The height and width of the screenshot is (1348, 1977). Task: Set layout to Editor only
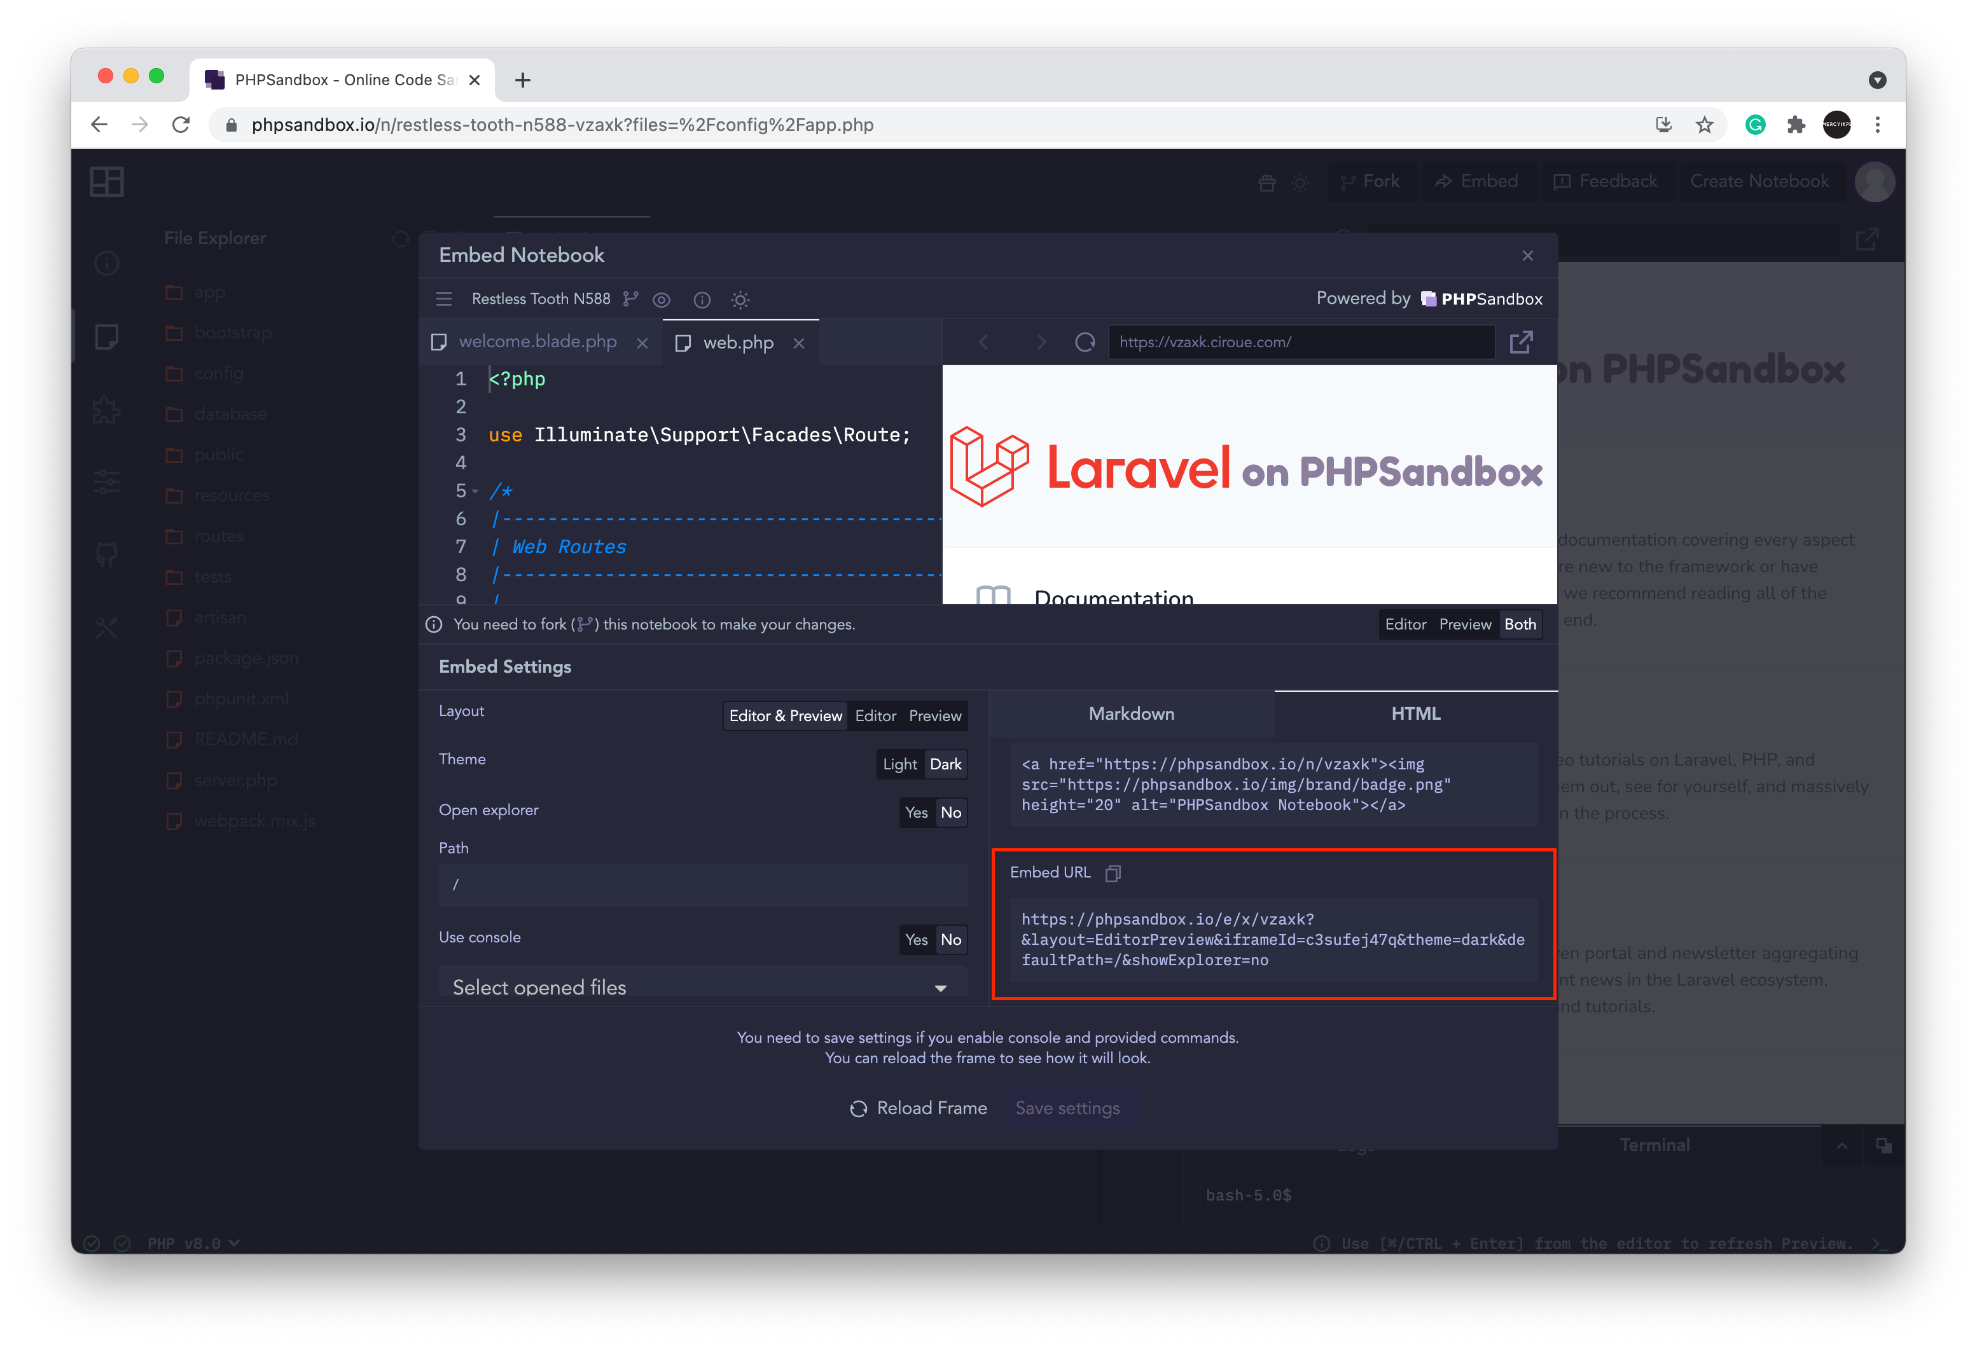coord(875,716)
